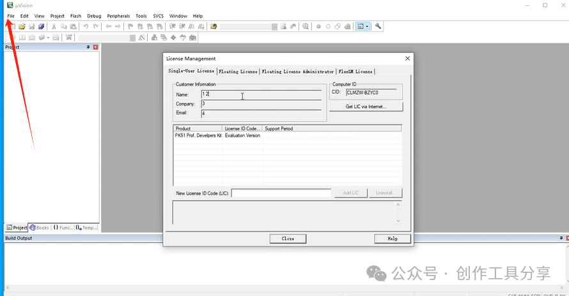Image resolution: width=569 pixels, height=296 pixels.
Task: Close the Project panel
Action: click(x=95, y=47)
